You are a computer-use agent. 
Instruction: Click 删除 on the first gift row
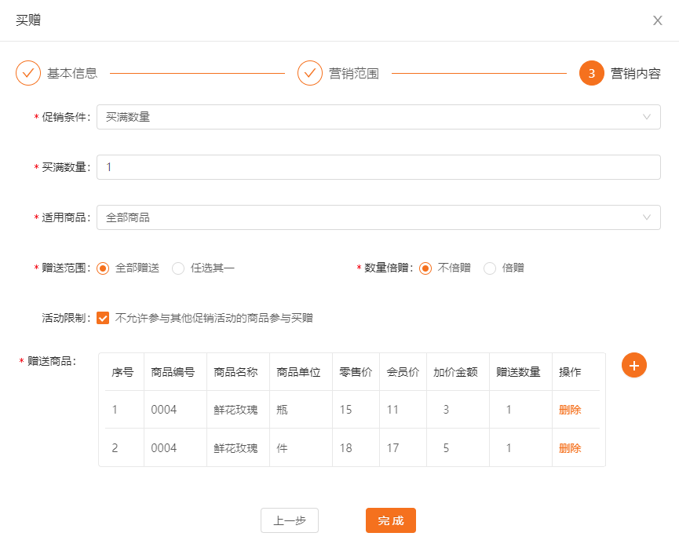568,410
